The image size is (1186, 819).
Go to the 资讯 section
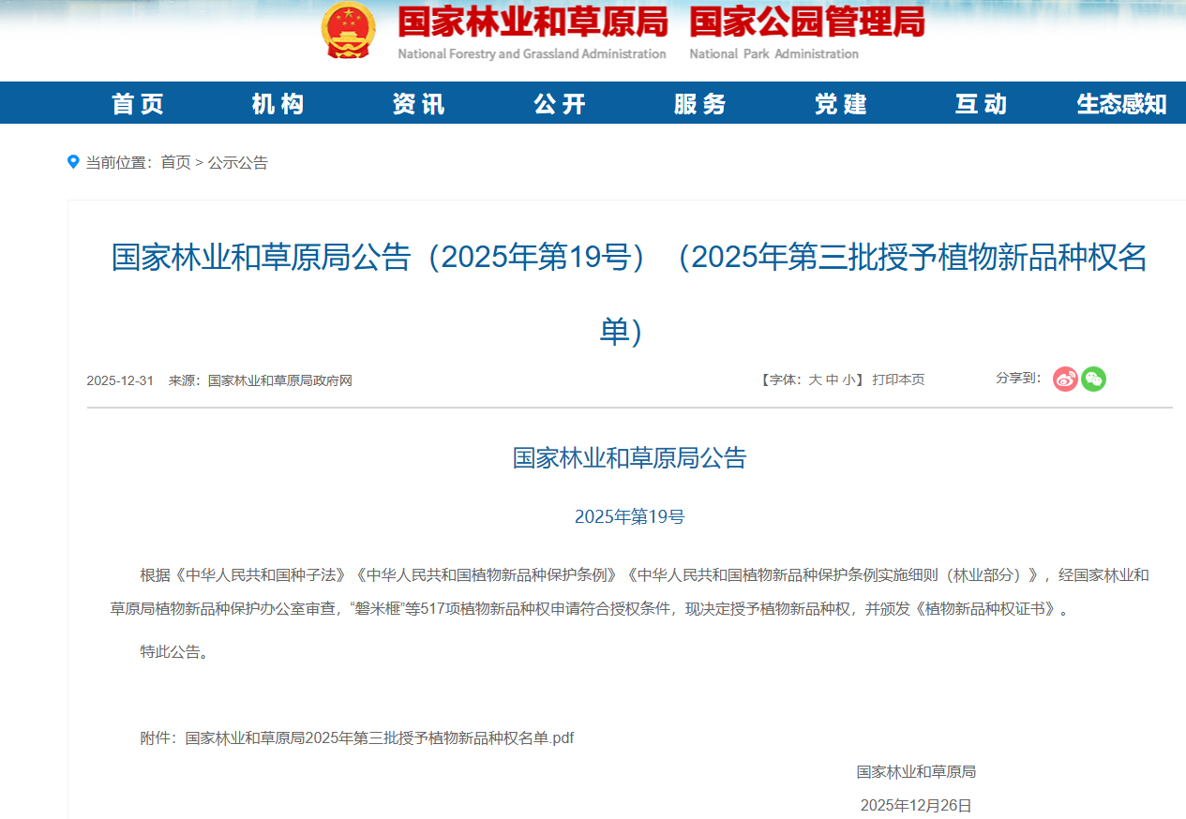pyautogui.click(x=419, y=104)
